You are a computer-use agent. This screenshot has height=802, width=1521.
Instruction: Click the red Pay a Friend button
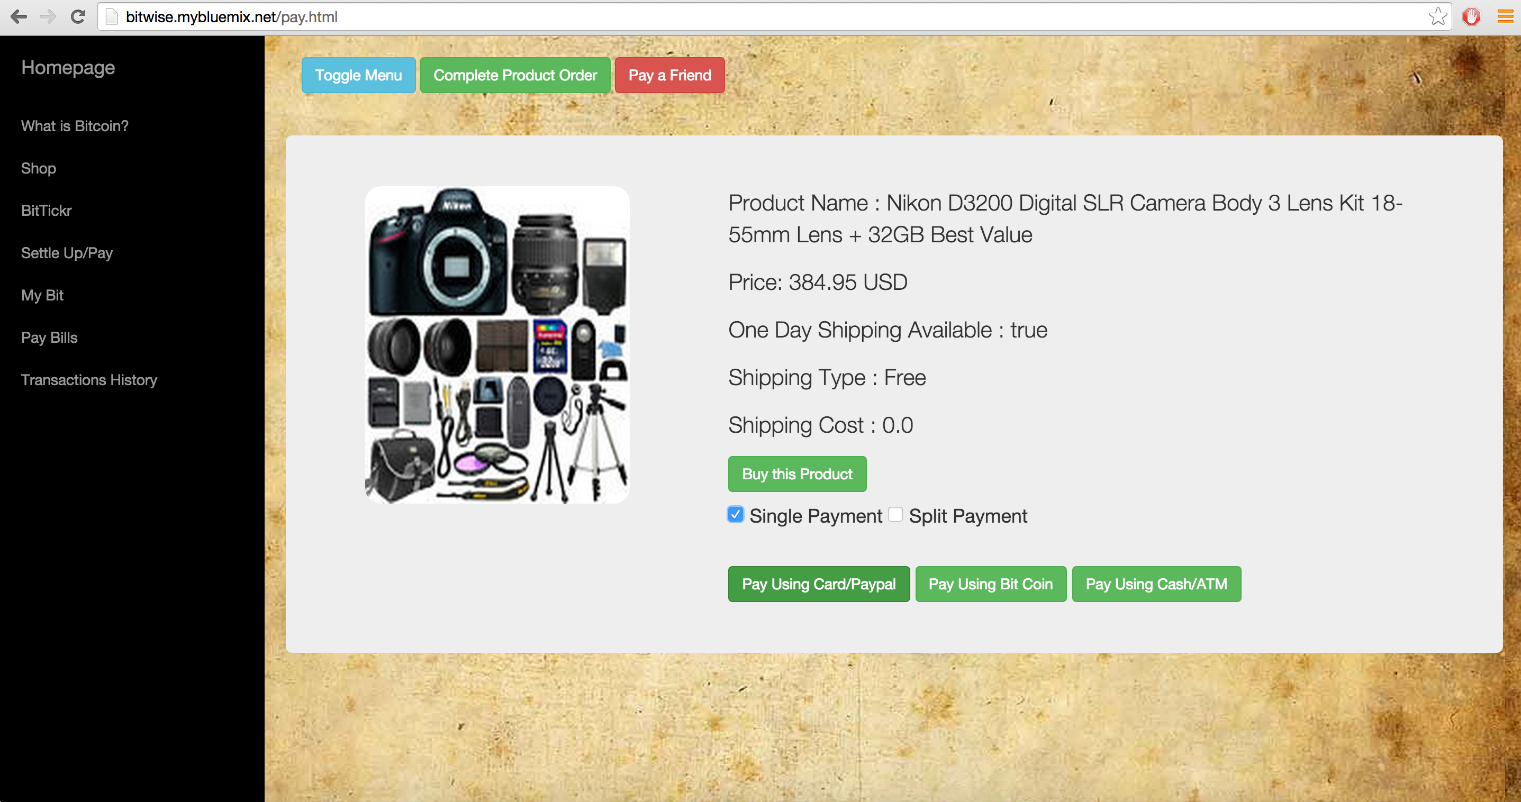tap(669, 75)
